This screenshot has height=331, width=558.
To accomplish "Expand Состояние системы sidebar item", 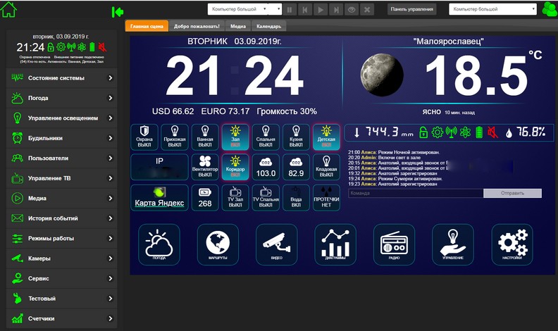I will [61, 78].
